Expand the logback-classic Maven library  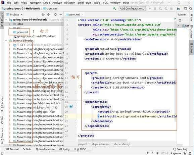10,49
